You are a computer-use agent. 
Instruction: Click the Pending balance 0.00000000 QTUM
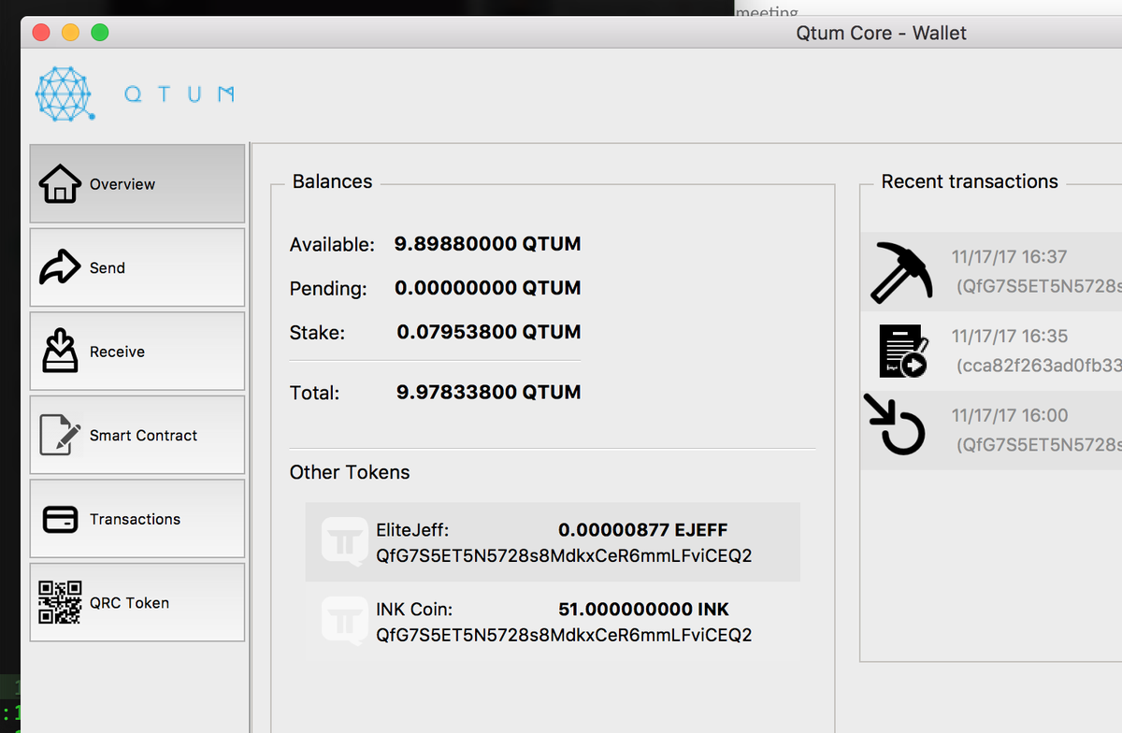tap(487, 288)
